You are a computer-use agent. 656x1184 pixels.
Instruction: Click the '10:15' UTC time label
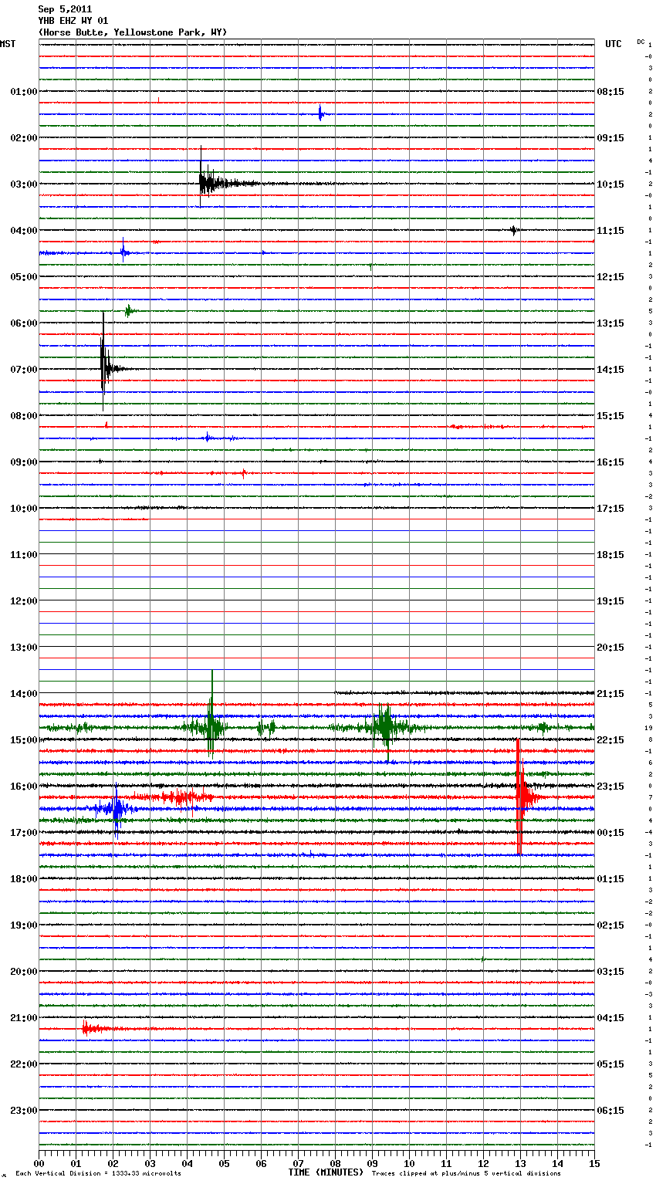pos(610,184)
